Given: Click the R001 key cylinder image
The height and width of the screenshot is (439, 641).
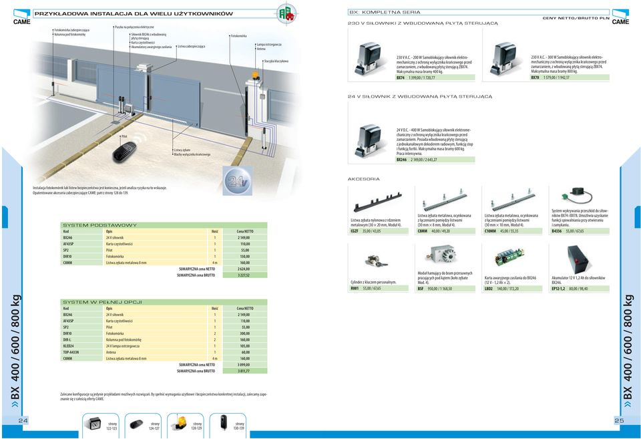Looking at the screenshot, I should coord(376,261).
